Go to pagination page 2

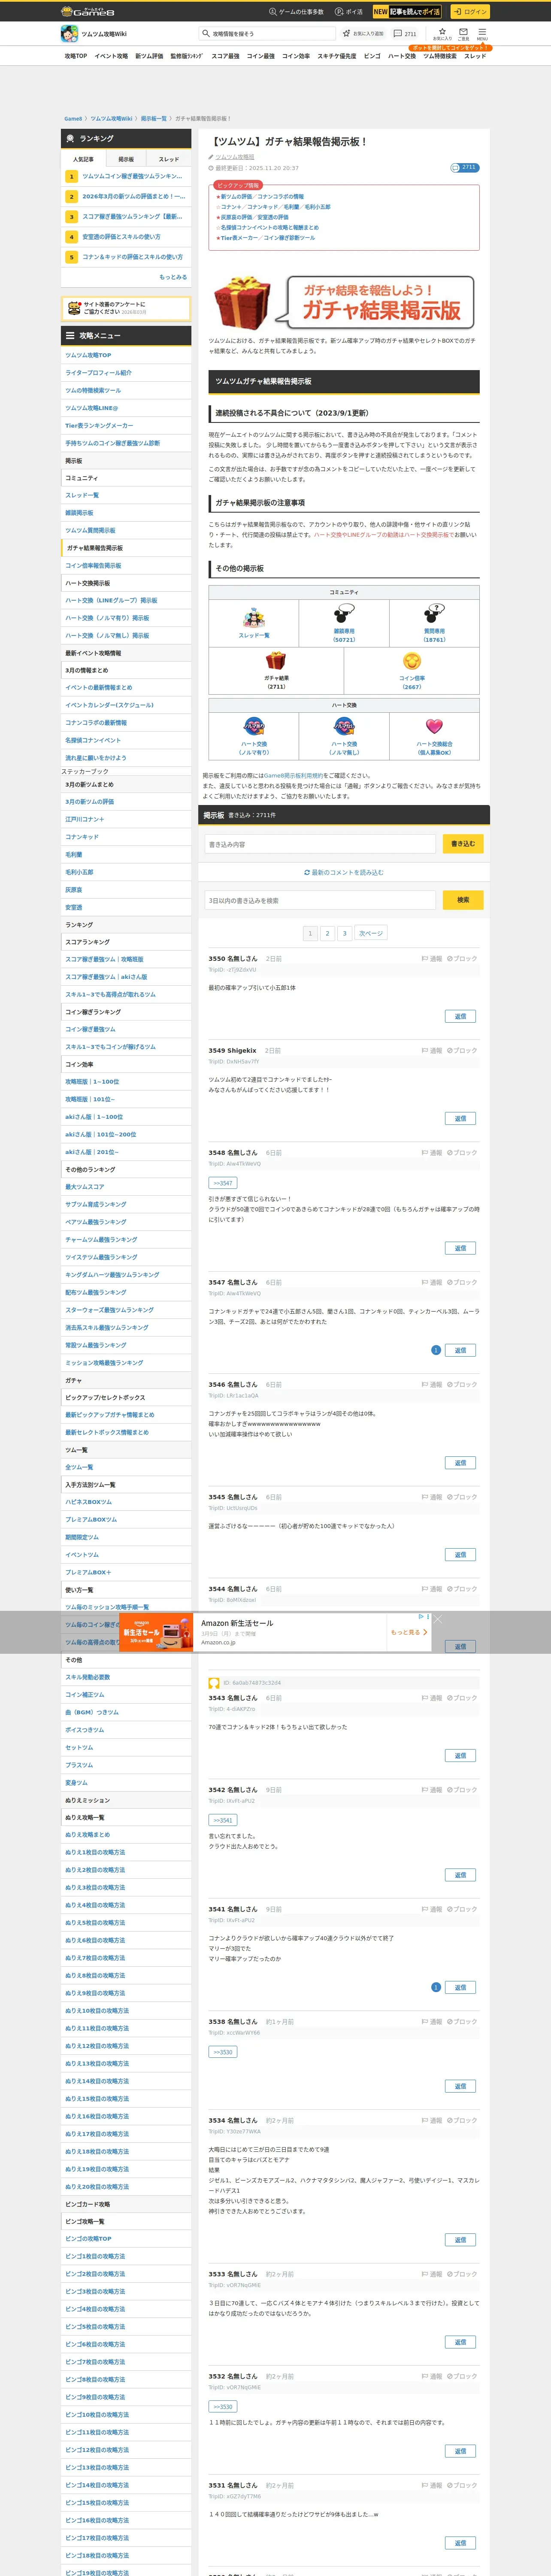pos(327,933)
